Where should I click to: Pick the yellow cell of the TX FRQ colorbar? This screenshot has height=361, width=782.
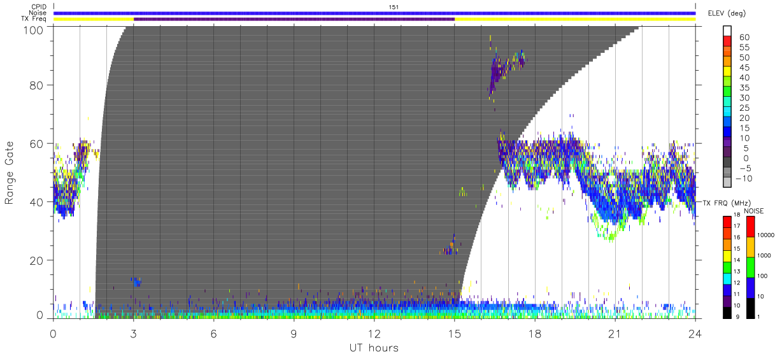727,255
